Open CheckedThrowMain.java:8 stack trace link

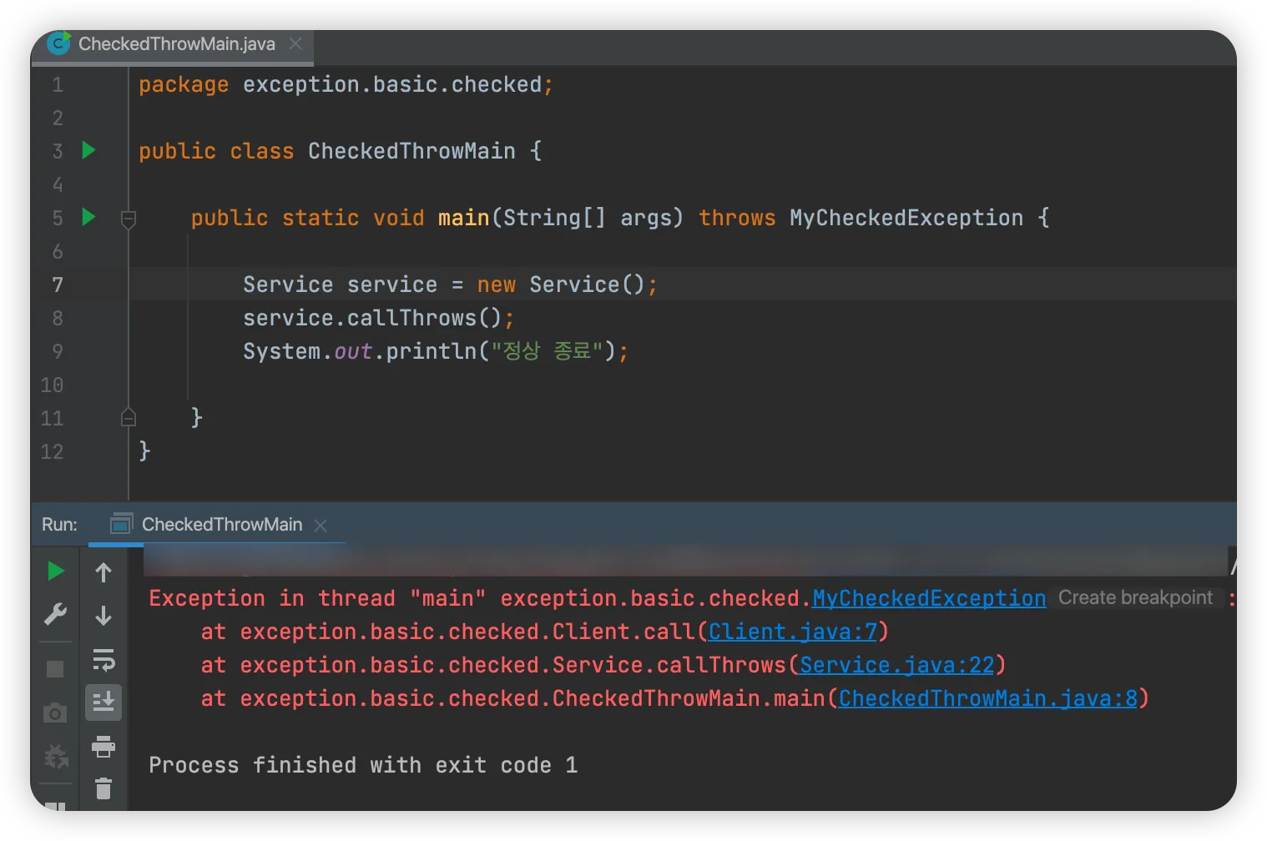pos(988,698)
